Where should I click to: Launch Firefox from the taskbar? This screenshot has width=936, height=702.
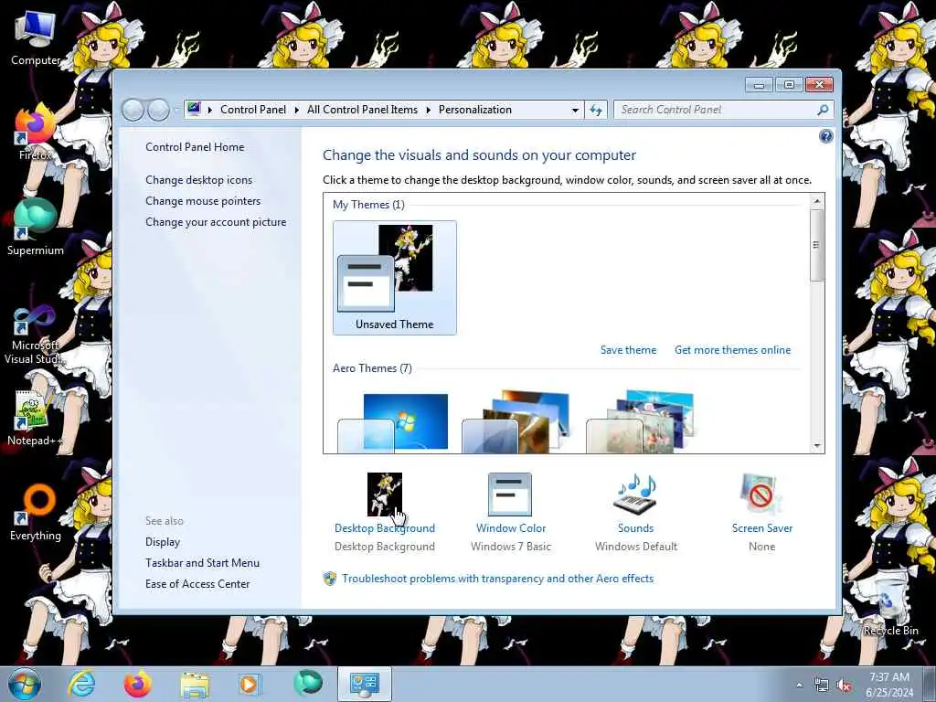[x=138, y=684]
